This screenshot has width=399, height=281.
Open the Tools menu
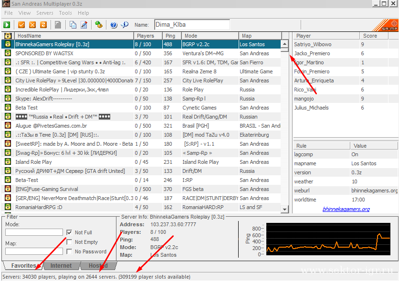(x=65, y=13)
